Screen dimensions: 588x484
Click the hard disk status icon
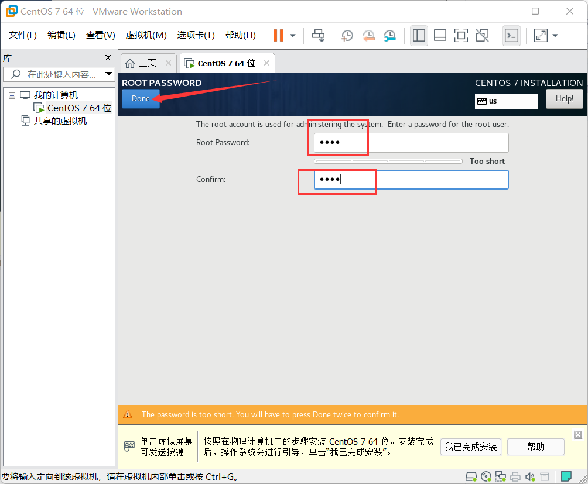pos(471,476)
